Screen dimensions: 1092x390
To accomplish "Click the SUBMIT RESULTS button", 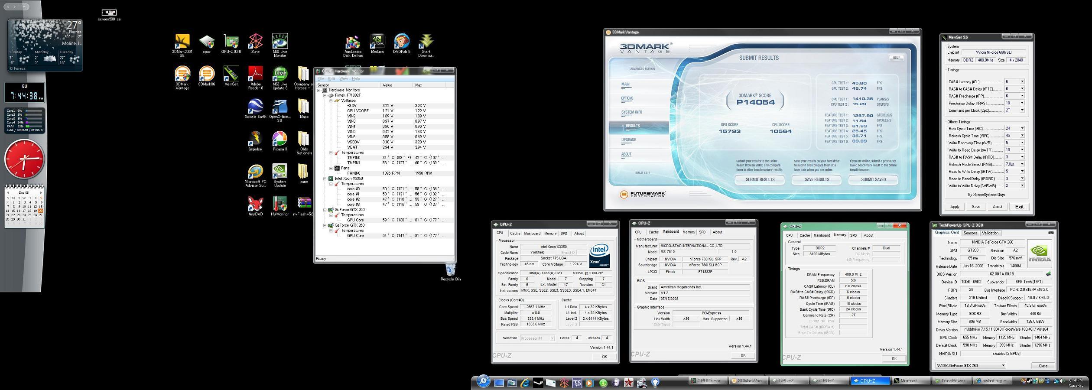I will pyautogui.click(x=760, y=179).
